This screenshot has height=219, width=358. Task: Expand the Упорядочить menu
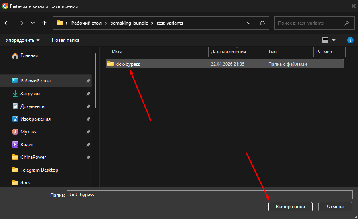click(x=22, y=40)
